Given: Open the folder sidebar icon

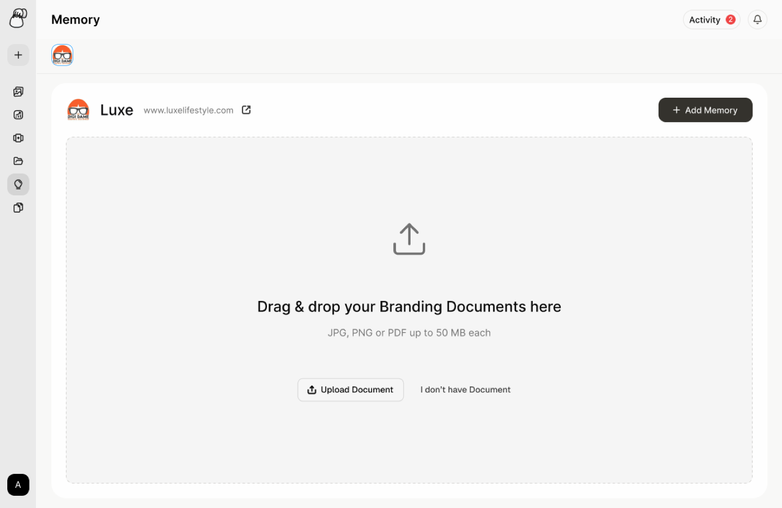Looking at the screenshot, I should coord(18,161).
